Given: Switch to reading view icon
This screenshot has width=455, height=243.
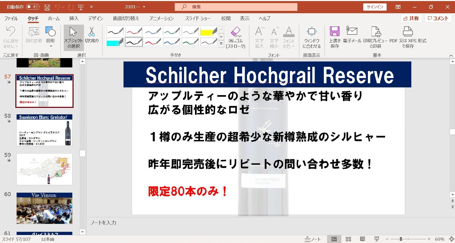Looking at the screenshot, I should (x=362, y=239).
